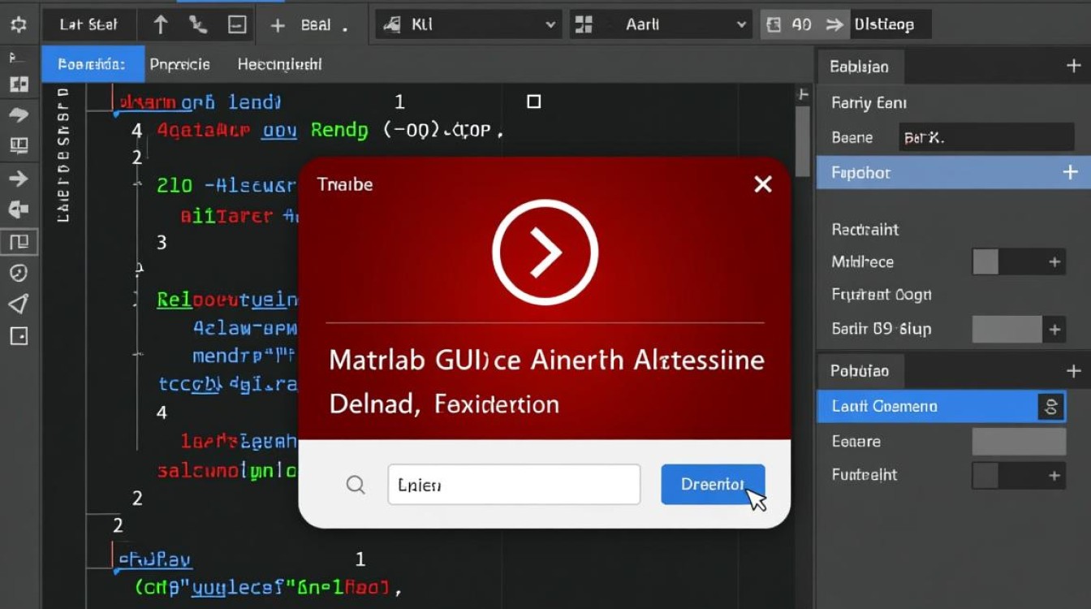Close the "Tnaibe" dialog
Screen dimensions: 1091x609
coord(763,184)
